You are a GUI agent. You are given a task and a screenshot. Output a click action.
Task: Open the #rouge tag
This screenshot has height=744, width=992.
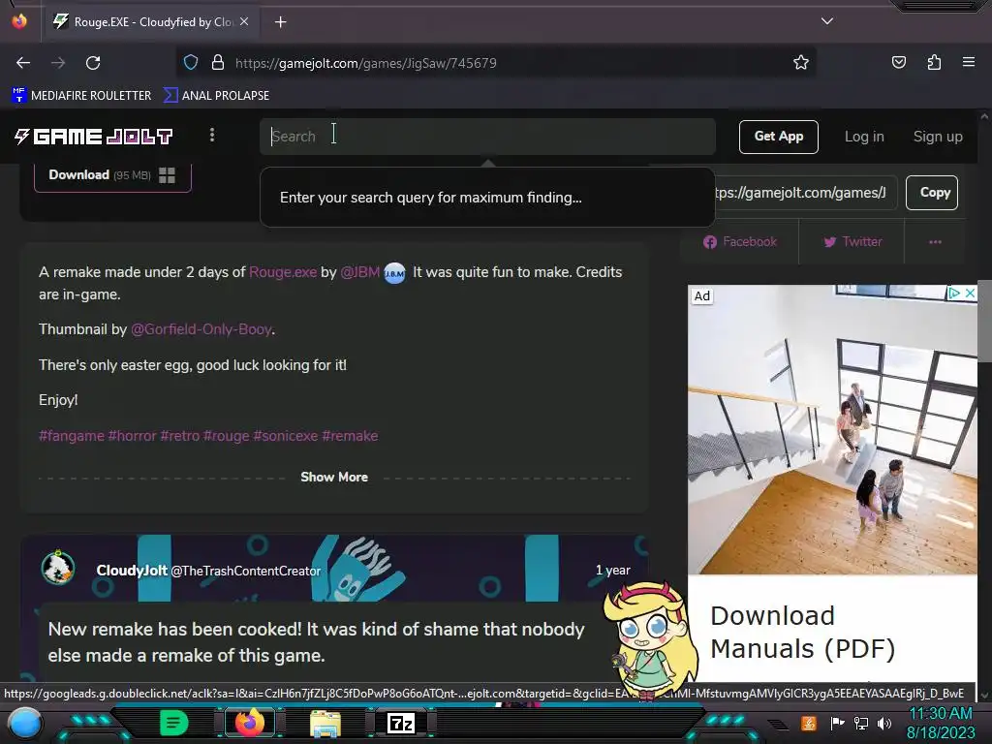tap(227, 436)
